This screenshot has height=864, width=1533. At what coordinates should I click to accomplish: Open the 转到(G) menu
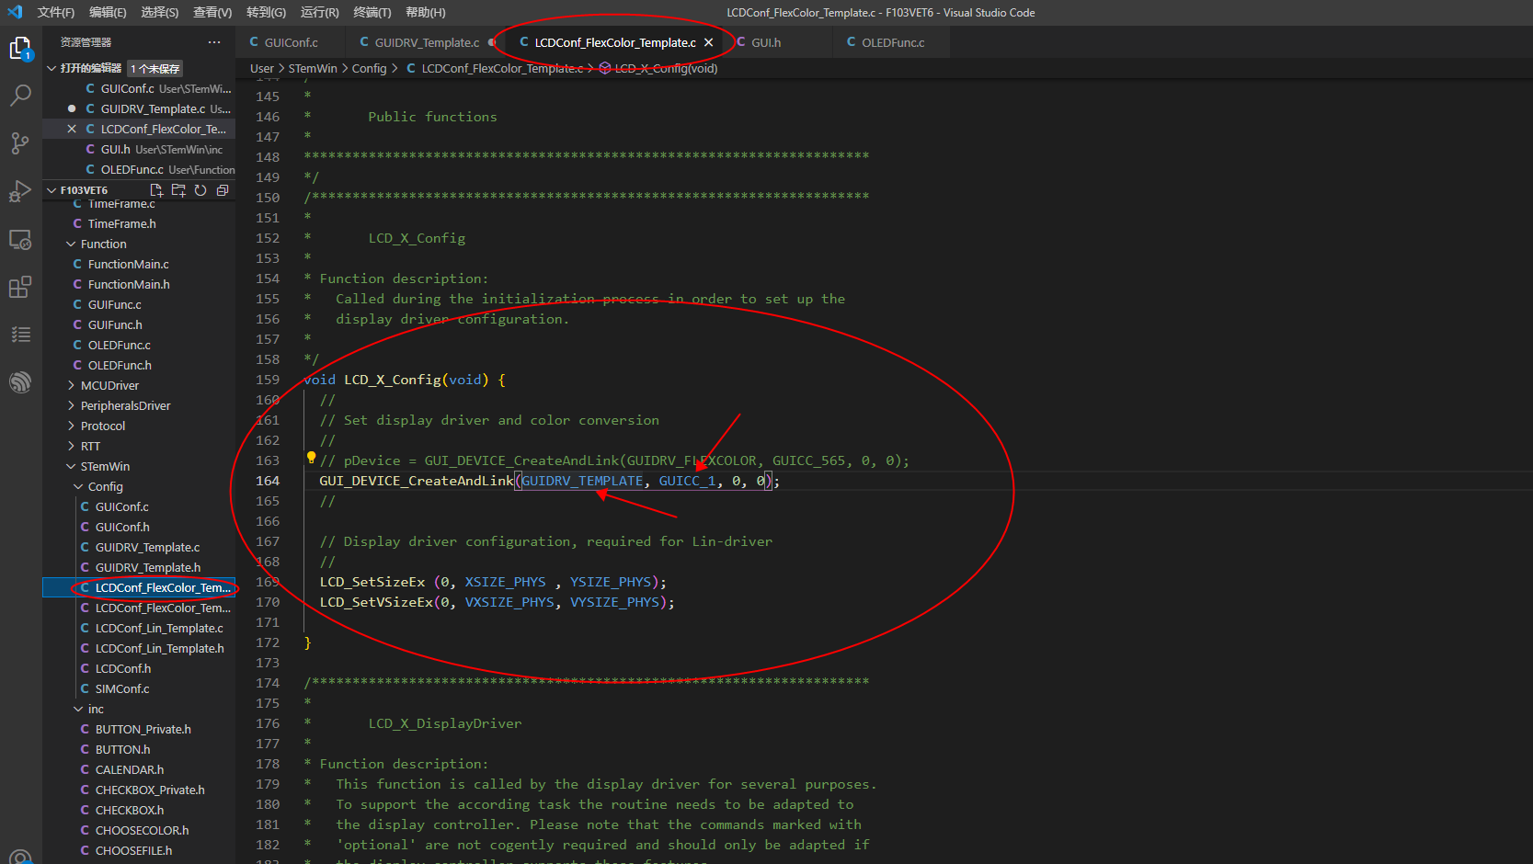pyautogui.click(x=266, y=12)
